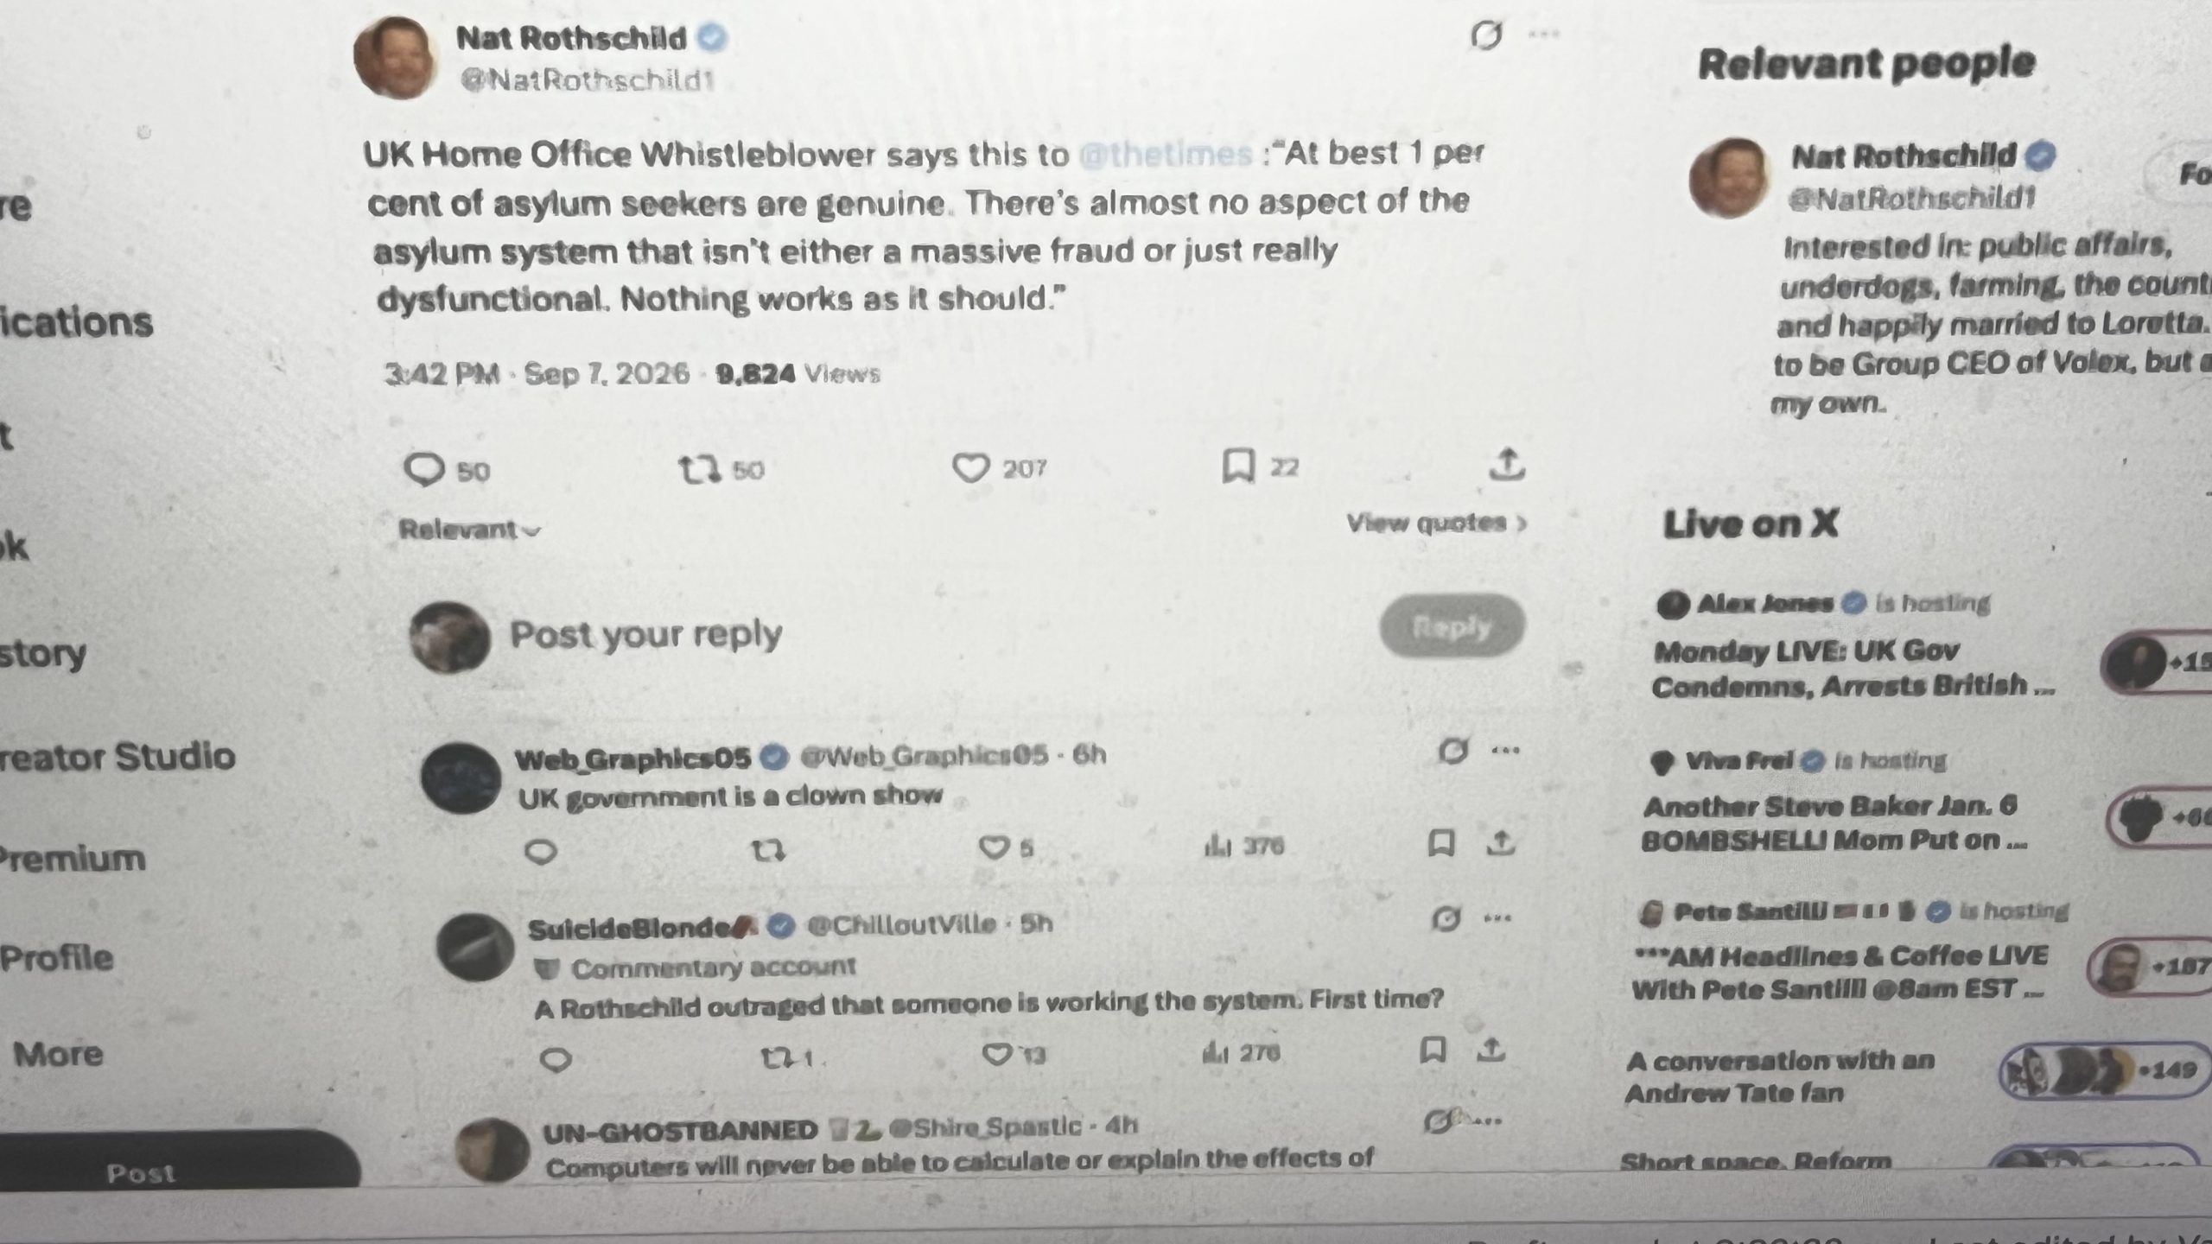
Task: Like the Web_Graphics05 reply
Action: [1006, 847]
